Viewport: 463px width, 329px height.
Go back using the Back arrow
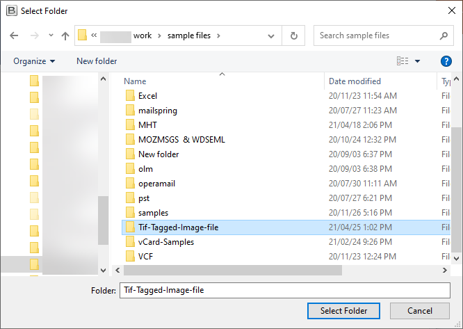[x=14, y=35]
